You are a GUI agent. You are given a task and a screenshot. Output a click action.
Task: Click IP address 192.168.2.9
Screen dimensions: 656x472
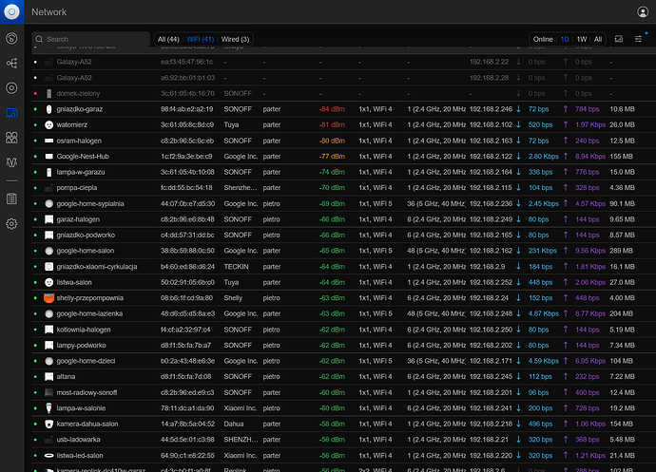[x=487, y=266]
